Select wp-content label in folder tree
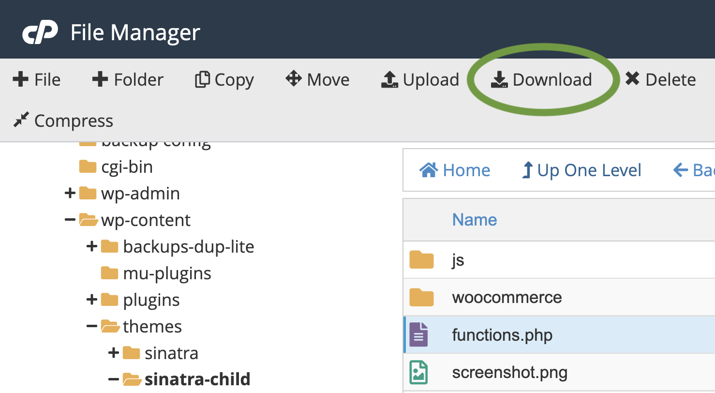The width and height of the screenshot is (715, 393). (146, 220)
